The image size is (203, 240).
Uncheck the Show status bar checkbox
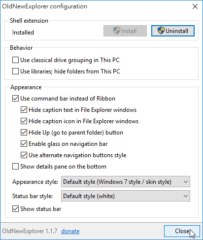(x=15, y=209)
